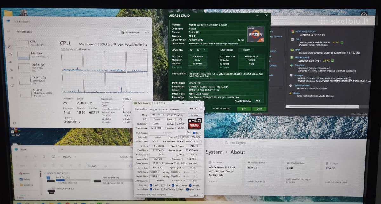Screen dimensions: 381x204
Task: Open GPU-Z hamburger menu icon
Action: coord(201,109)
